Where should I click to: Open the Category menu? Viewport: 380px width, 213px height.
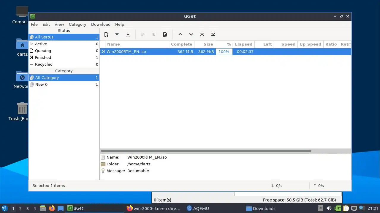77,24
